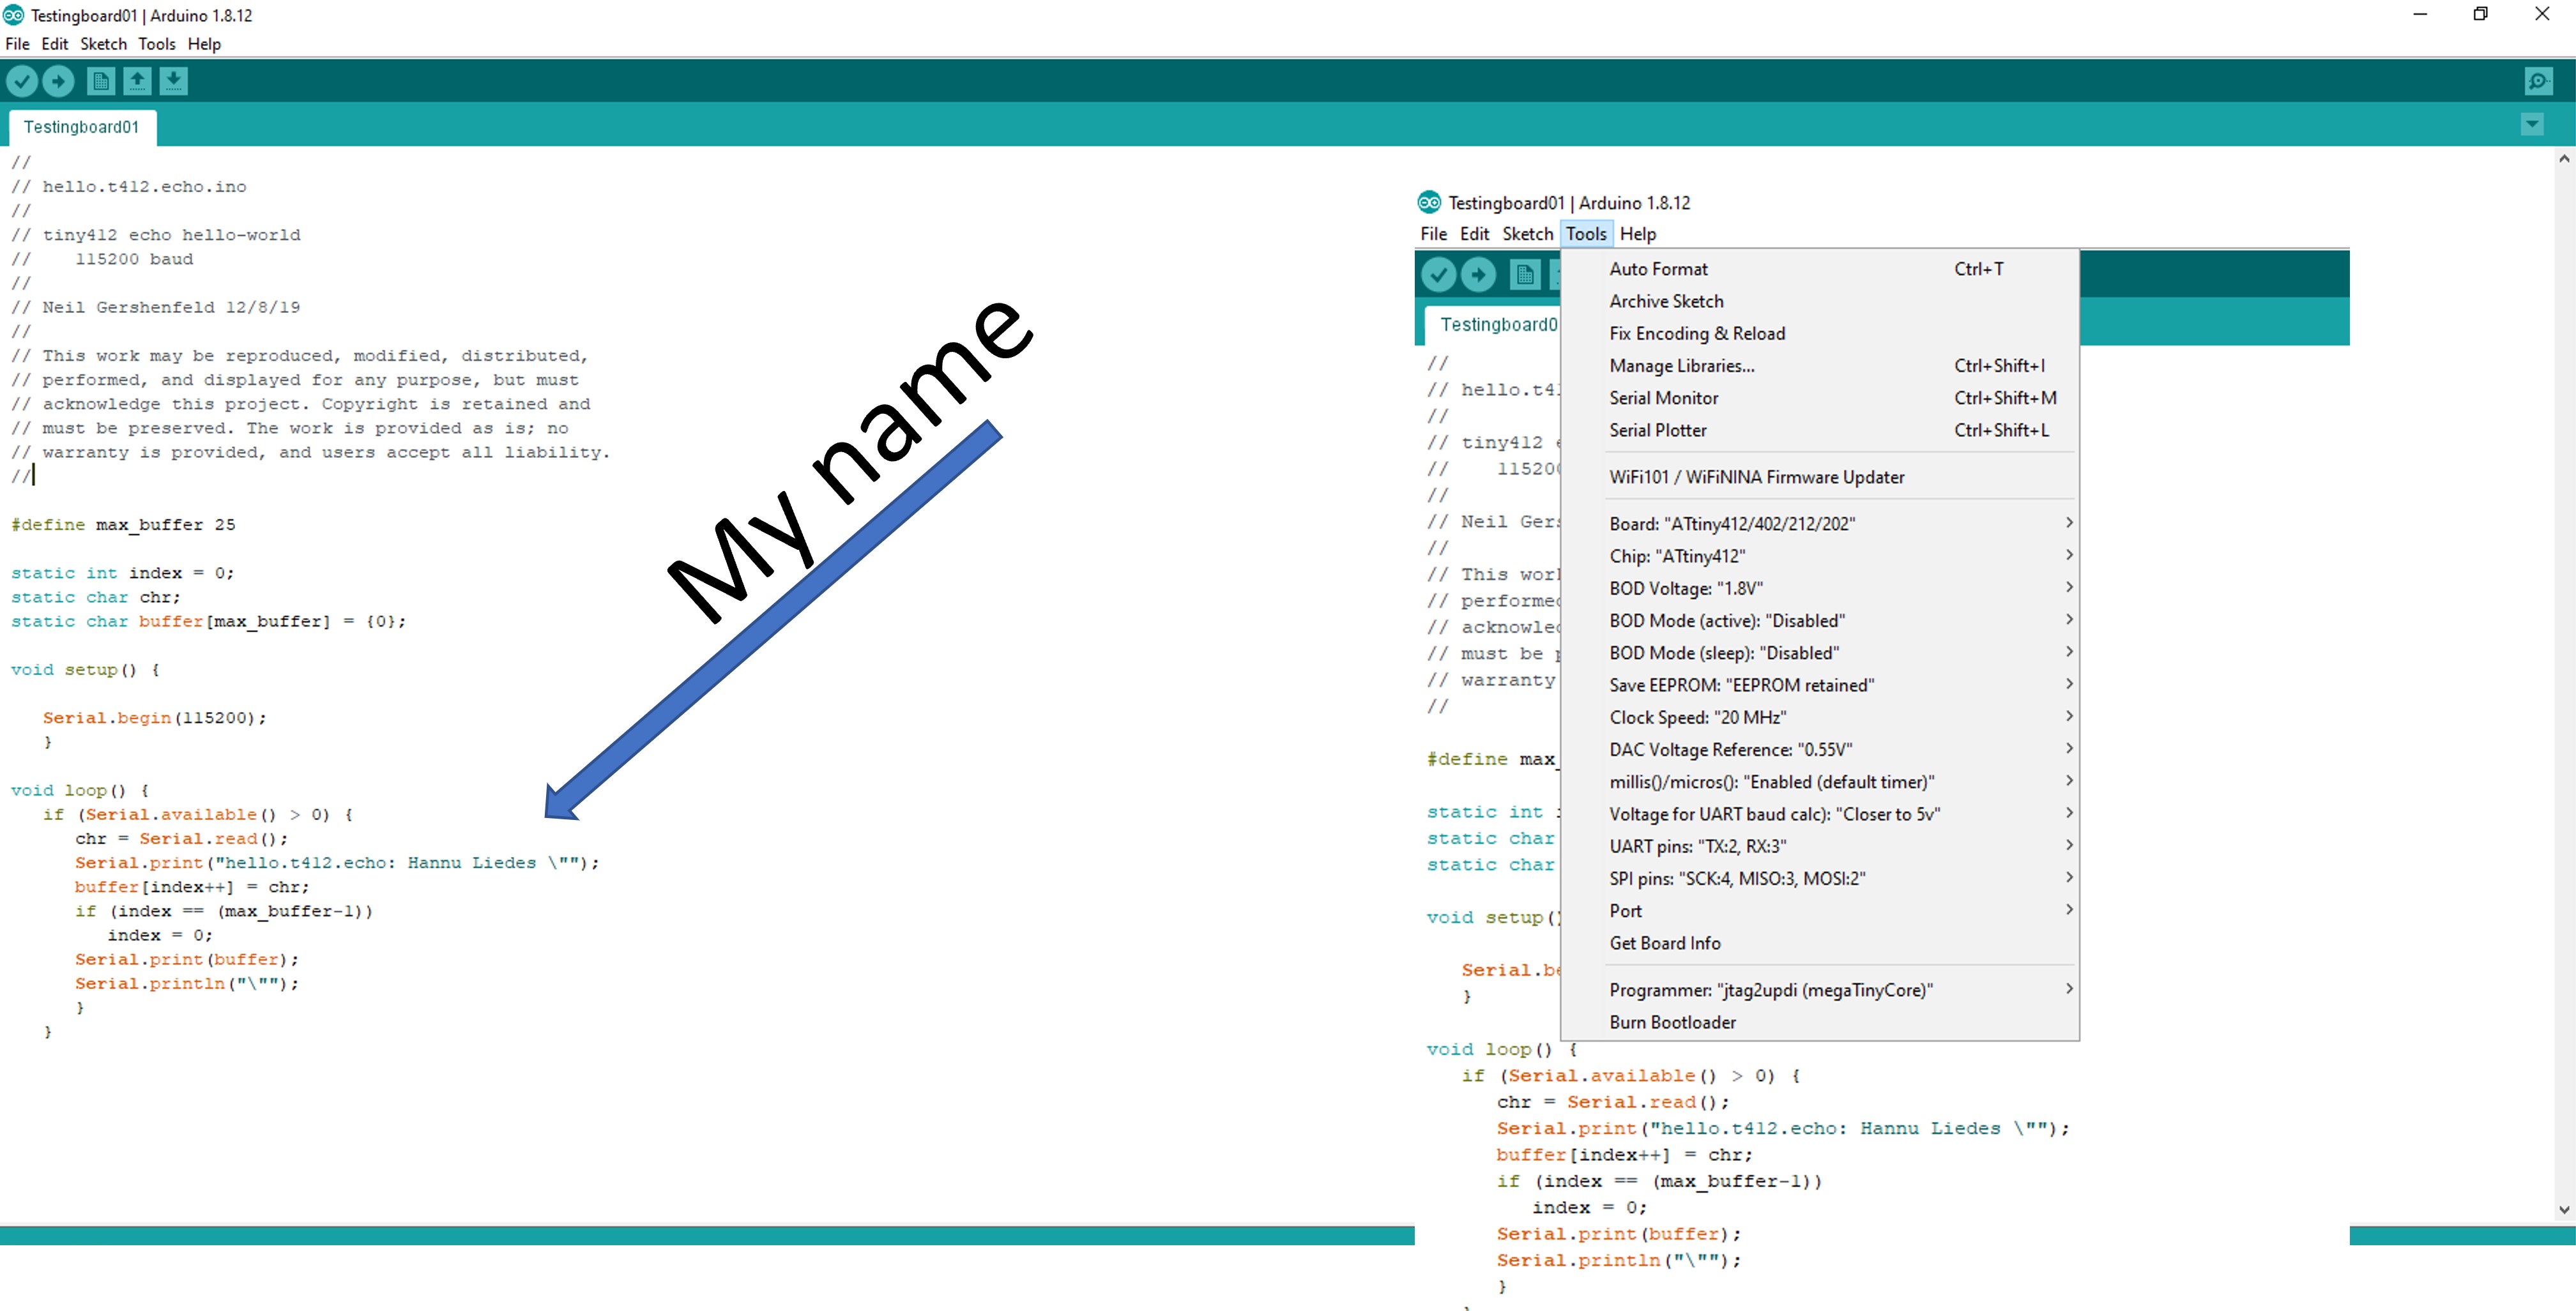Restore down the main Arduino window

point(2480,14)
